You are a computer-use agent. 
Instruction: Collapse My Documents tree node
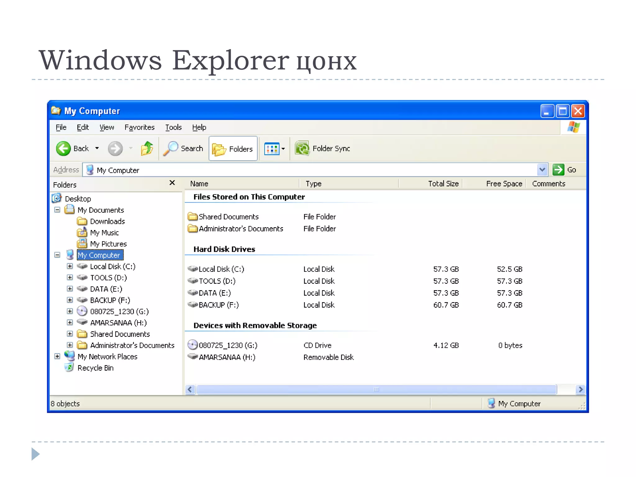(x=57, y=210)
